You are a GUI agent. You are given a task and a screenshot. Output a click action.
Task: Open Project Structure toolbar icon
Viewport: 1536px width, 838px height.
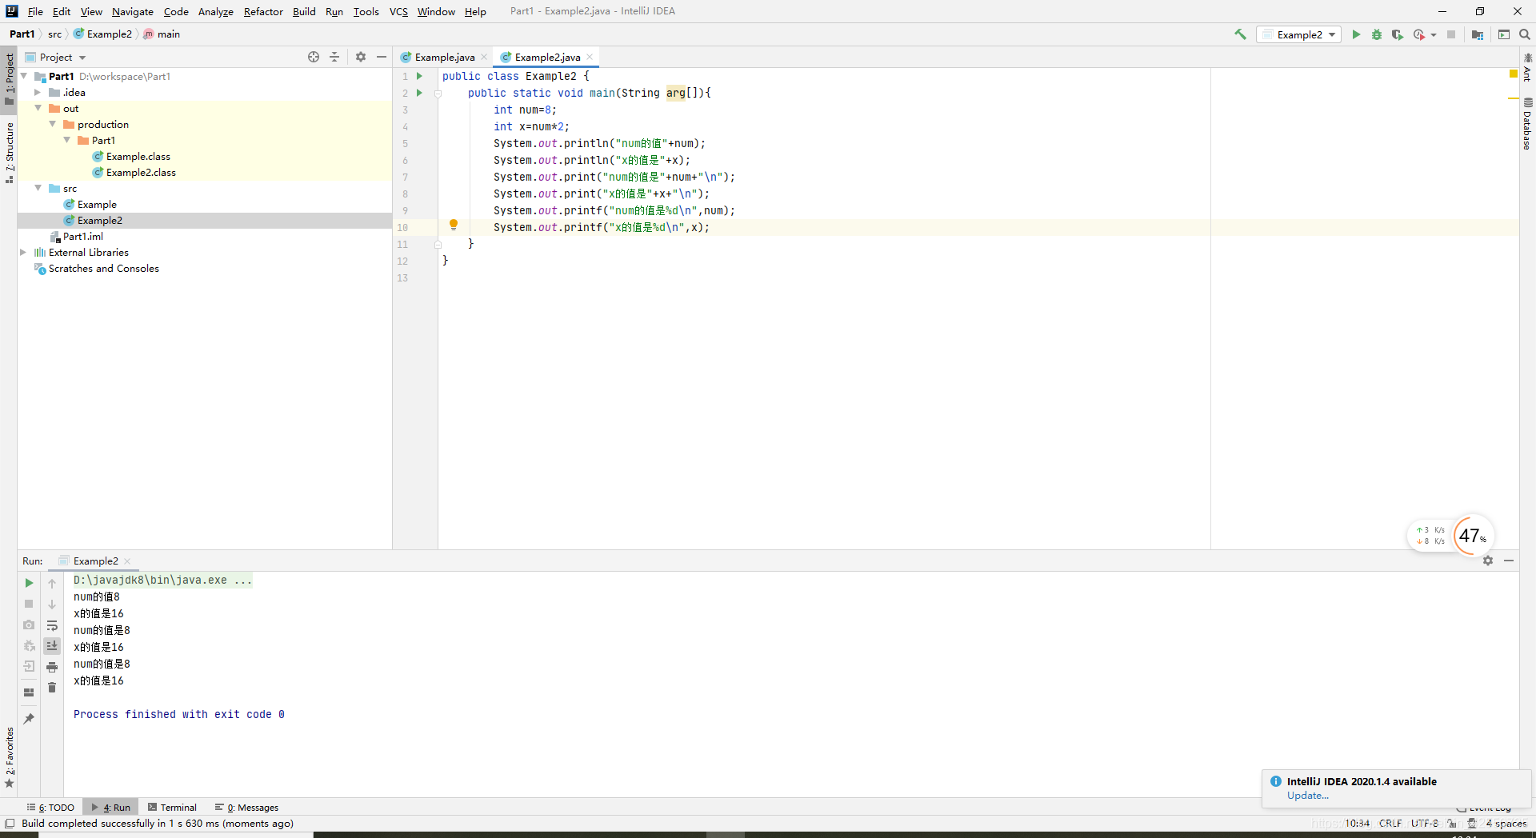(x=1478, y=34)
